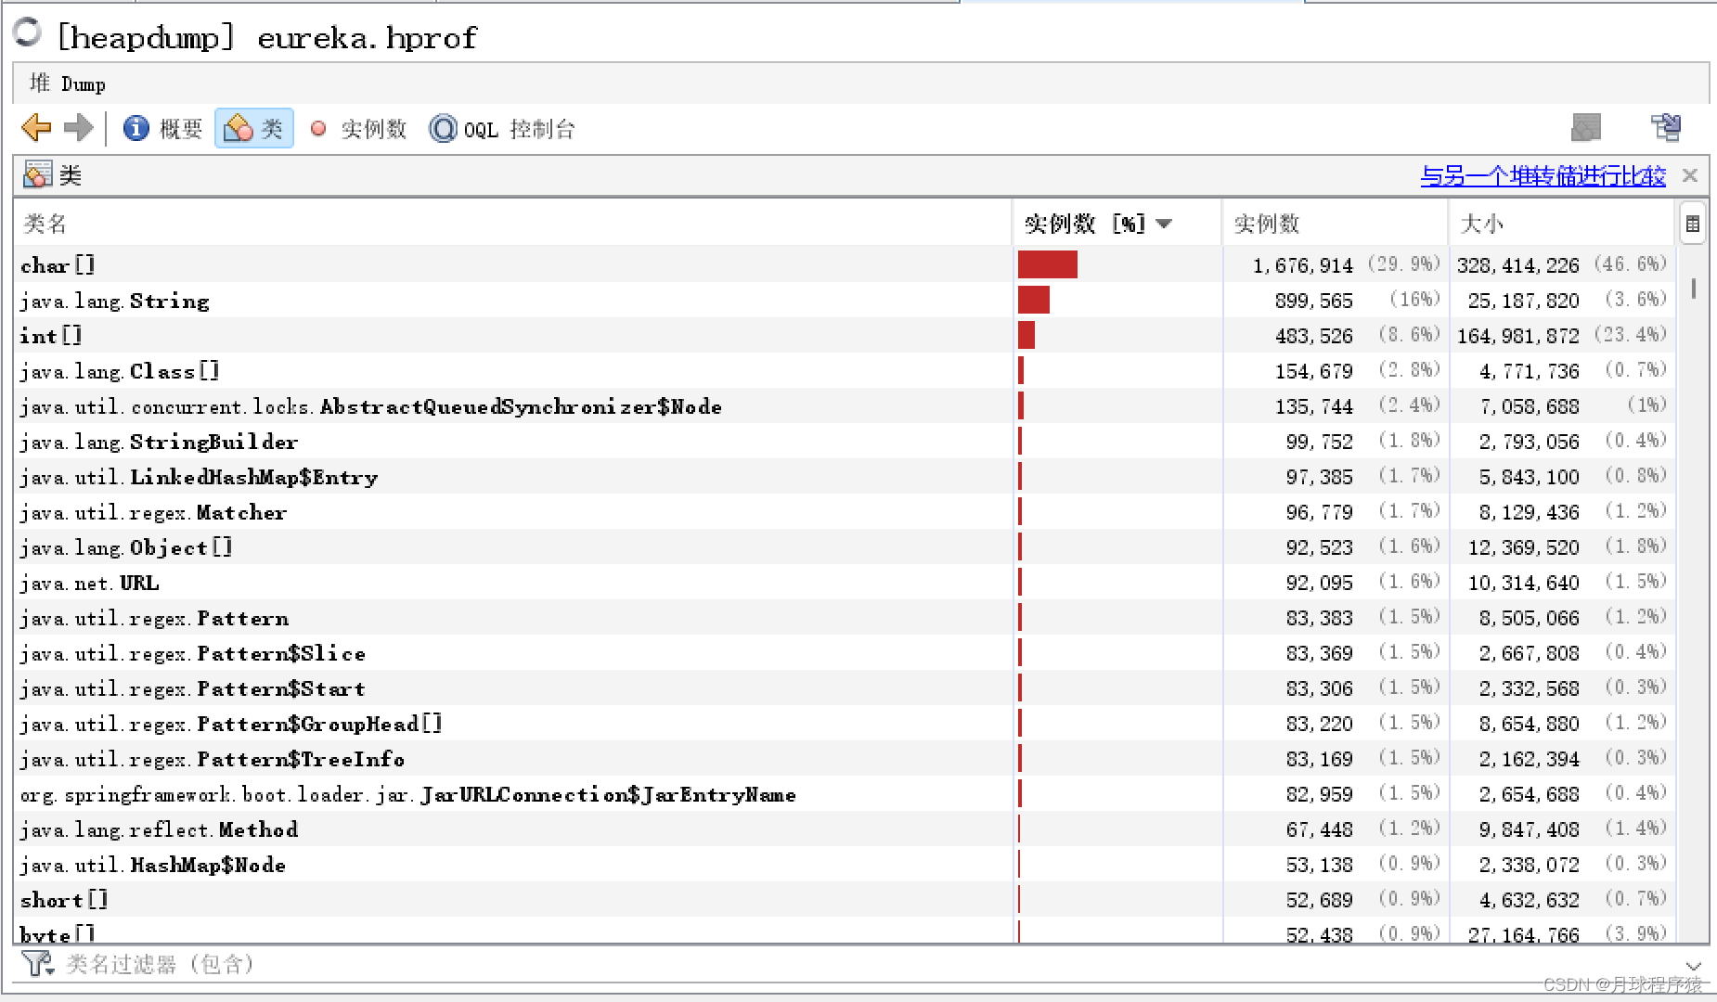Sort by 大小 size column header

click(1562, 224)
